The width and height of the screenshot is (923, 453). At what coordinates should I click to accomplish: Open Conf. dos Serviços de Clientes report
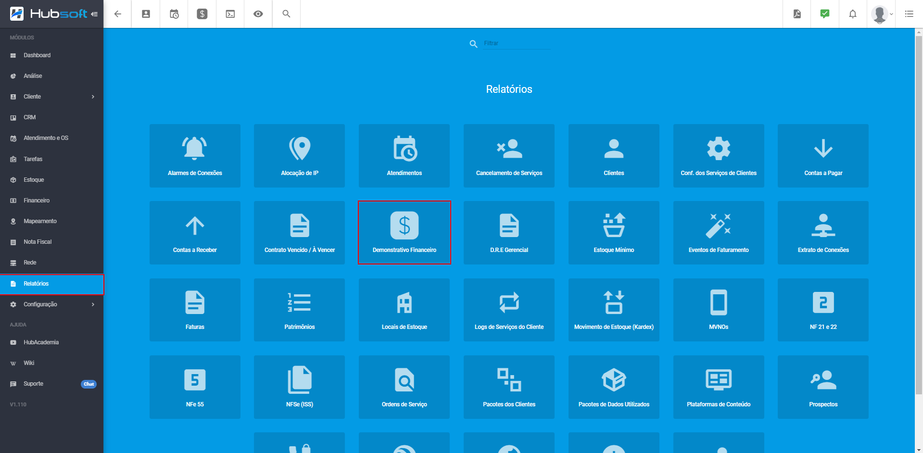pyautogui.click(x=719, y=156)
